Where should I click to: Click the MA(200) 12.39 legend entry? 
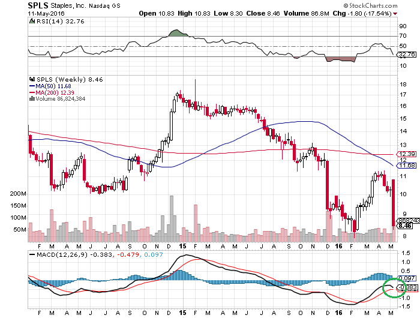tap(52, 92)
